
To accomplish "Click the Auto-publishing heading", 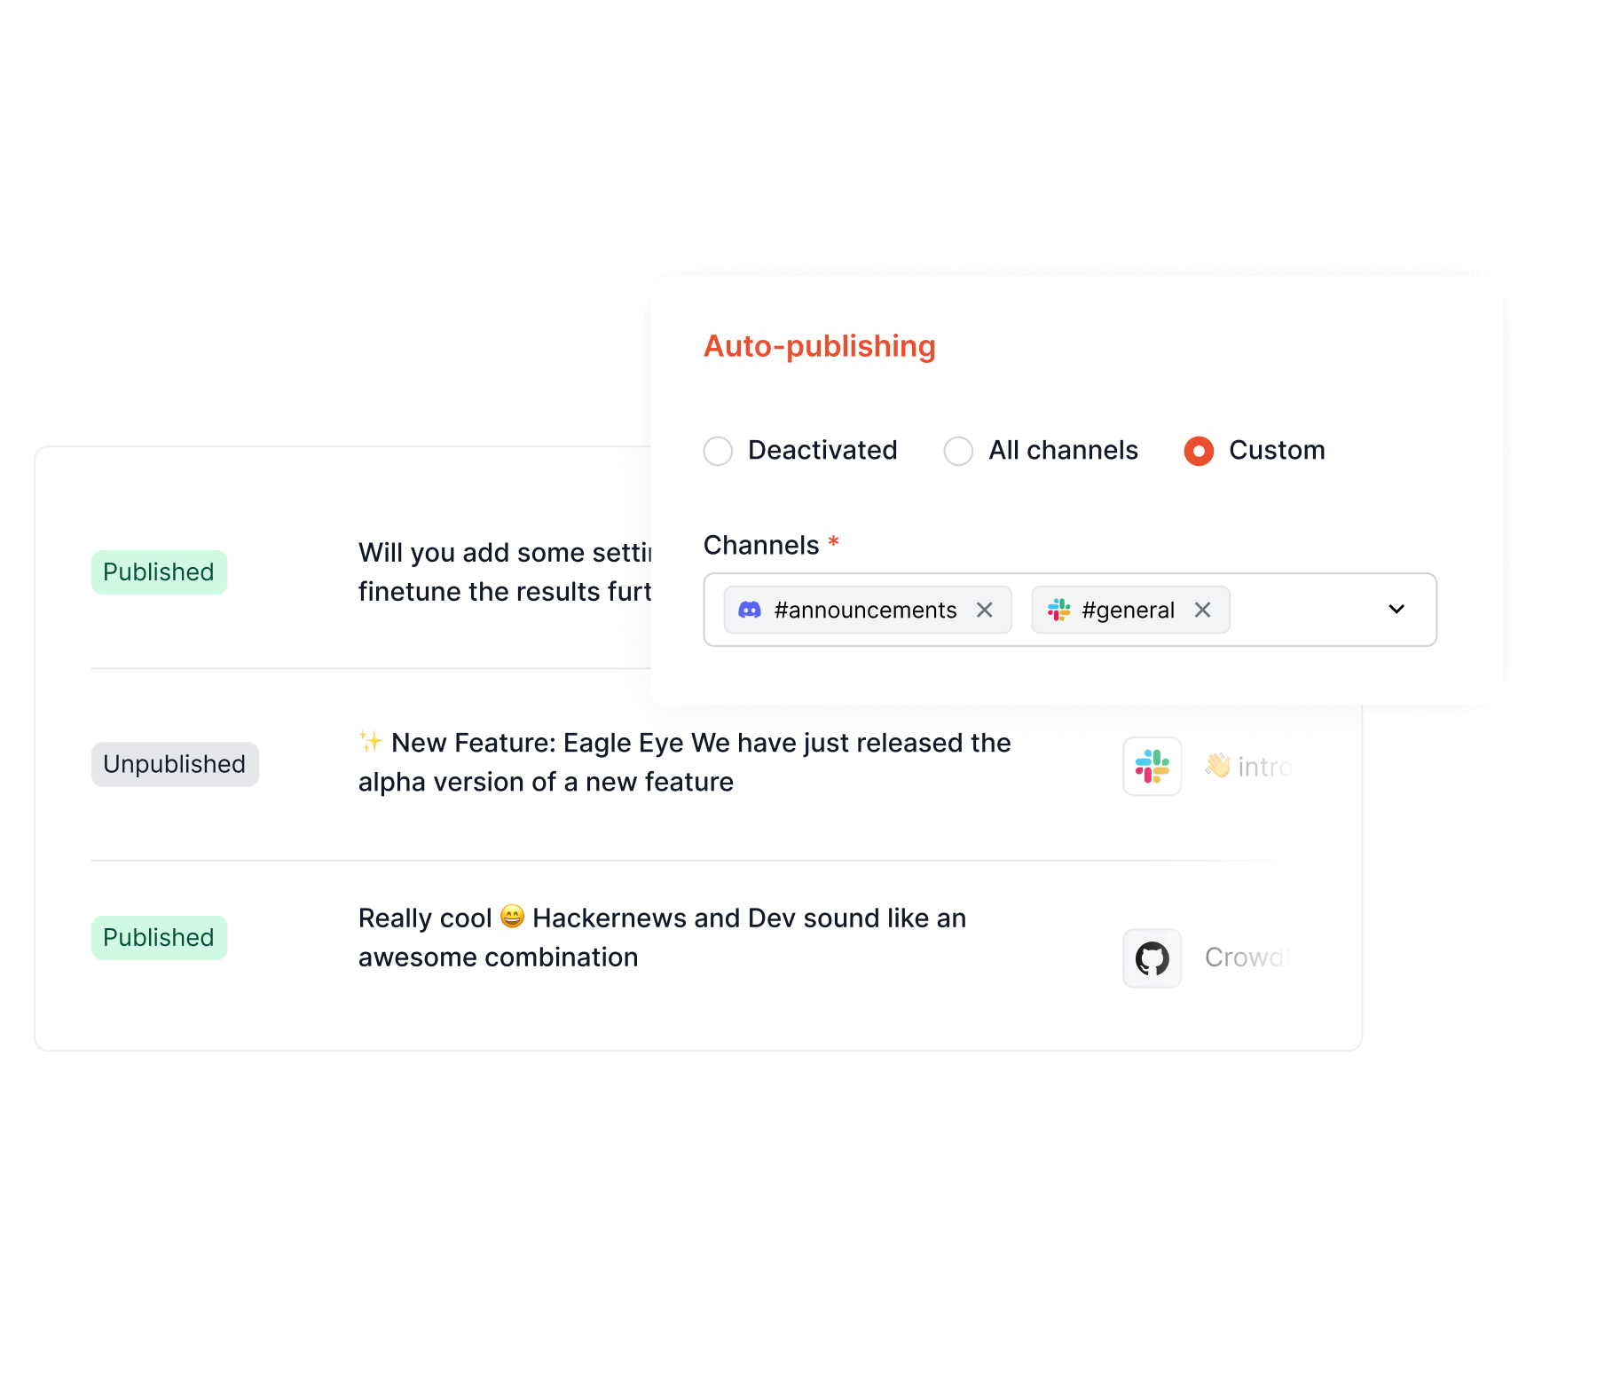I will pyautogui.click(x=820, y=346).
